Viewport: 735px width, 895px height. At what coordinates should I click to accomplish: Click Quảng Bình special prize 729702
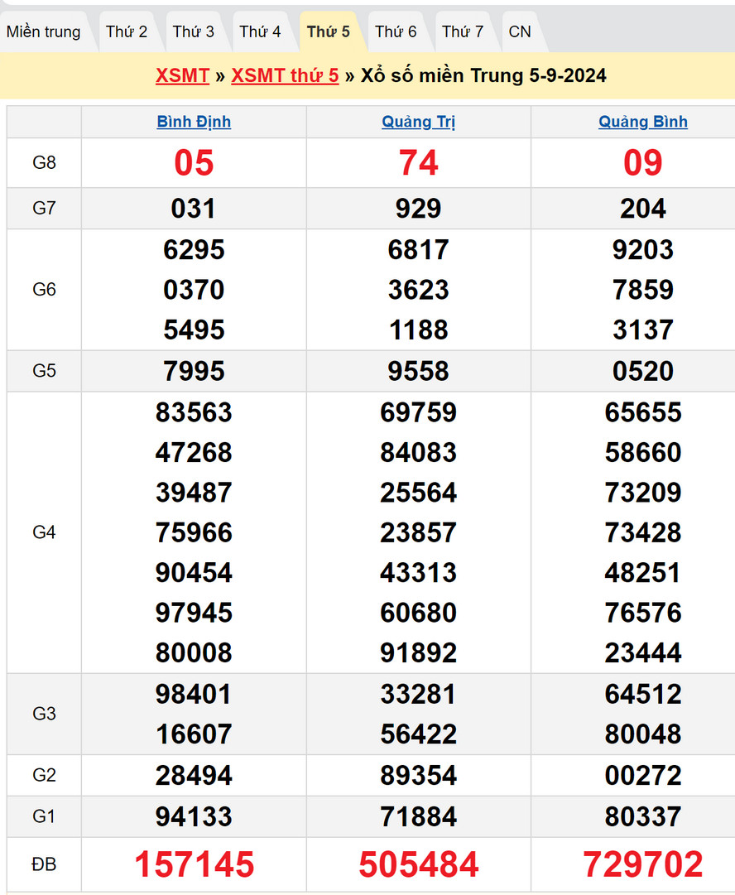point(643,864)
